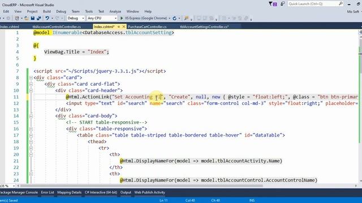Click the Send Feedback icon near Quick Launch
The height and width of the screenshot is (203, 362).
click(x=283, y=4)
